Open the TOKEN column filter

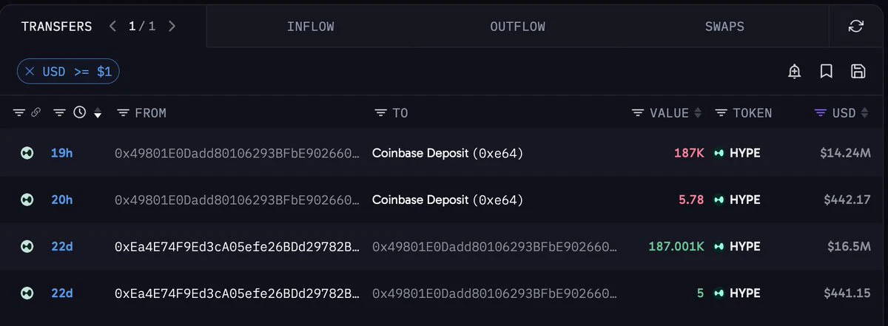[721, 113]
